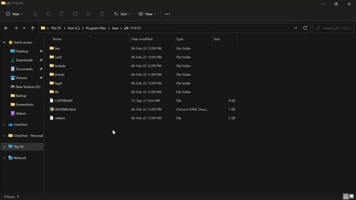Click the Rename icon in toolbar
Screen dimensions: 356x200
pyautogui.click(x=75, y=14)
